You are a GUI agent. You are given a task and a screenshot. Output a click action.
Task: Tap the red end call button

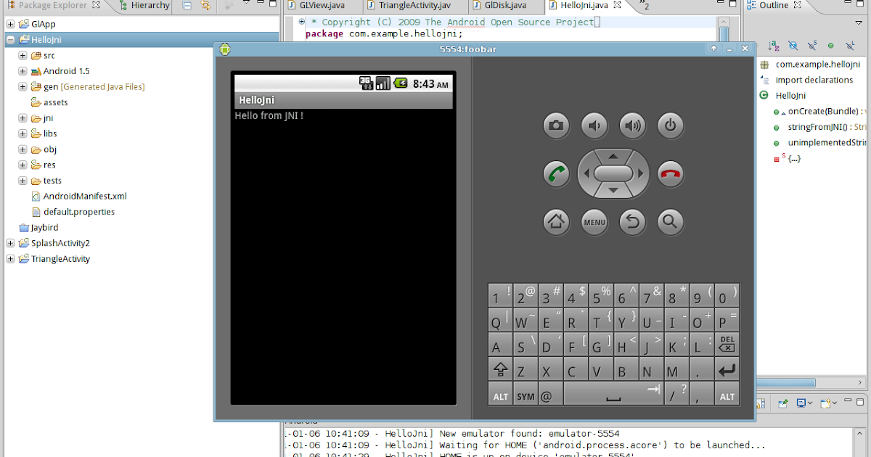671,174
